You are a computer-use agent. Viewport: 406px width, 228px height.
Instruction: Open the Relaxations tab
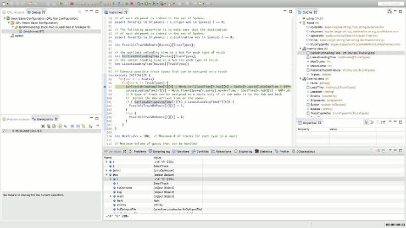[x=221, y=152]
